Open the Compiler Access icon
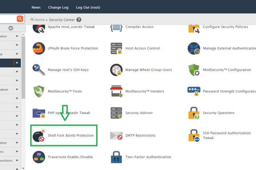Screen dimensions: 256x170 click(116, 28)
